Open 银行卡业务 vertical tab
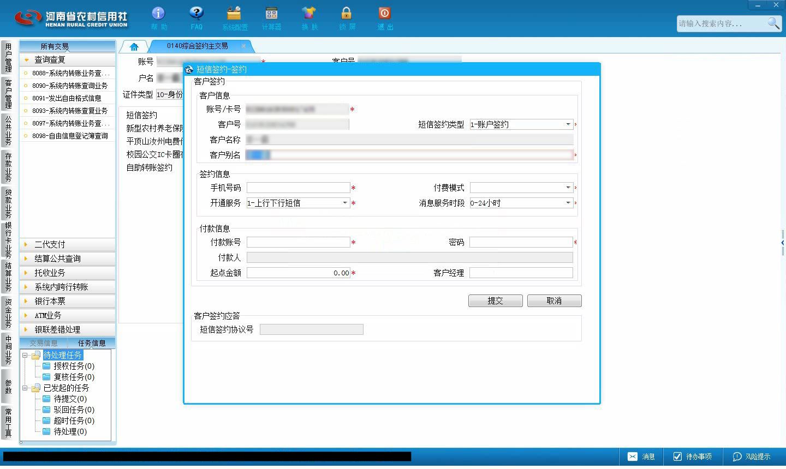This screenshot has width=786, height=469. pyautogui.click(x=8, y=240)
